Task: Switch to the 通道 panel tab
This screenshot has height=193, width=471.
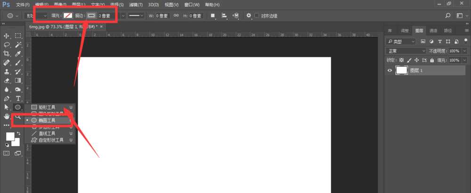Action: [433, 30]
